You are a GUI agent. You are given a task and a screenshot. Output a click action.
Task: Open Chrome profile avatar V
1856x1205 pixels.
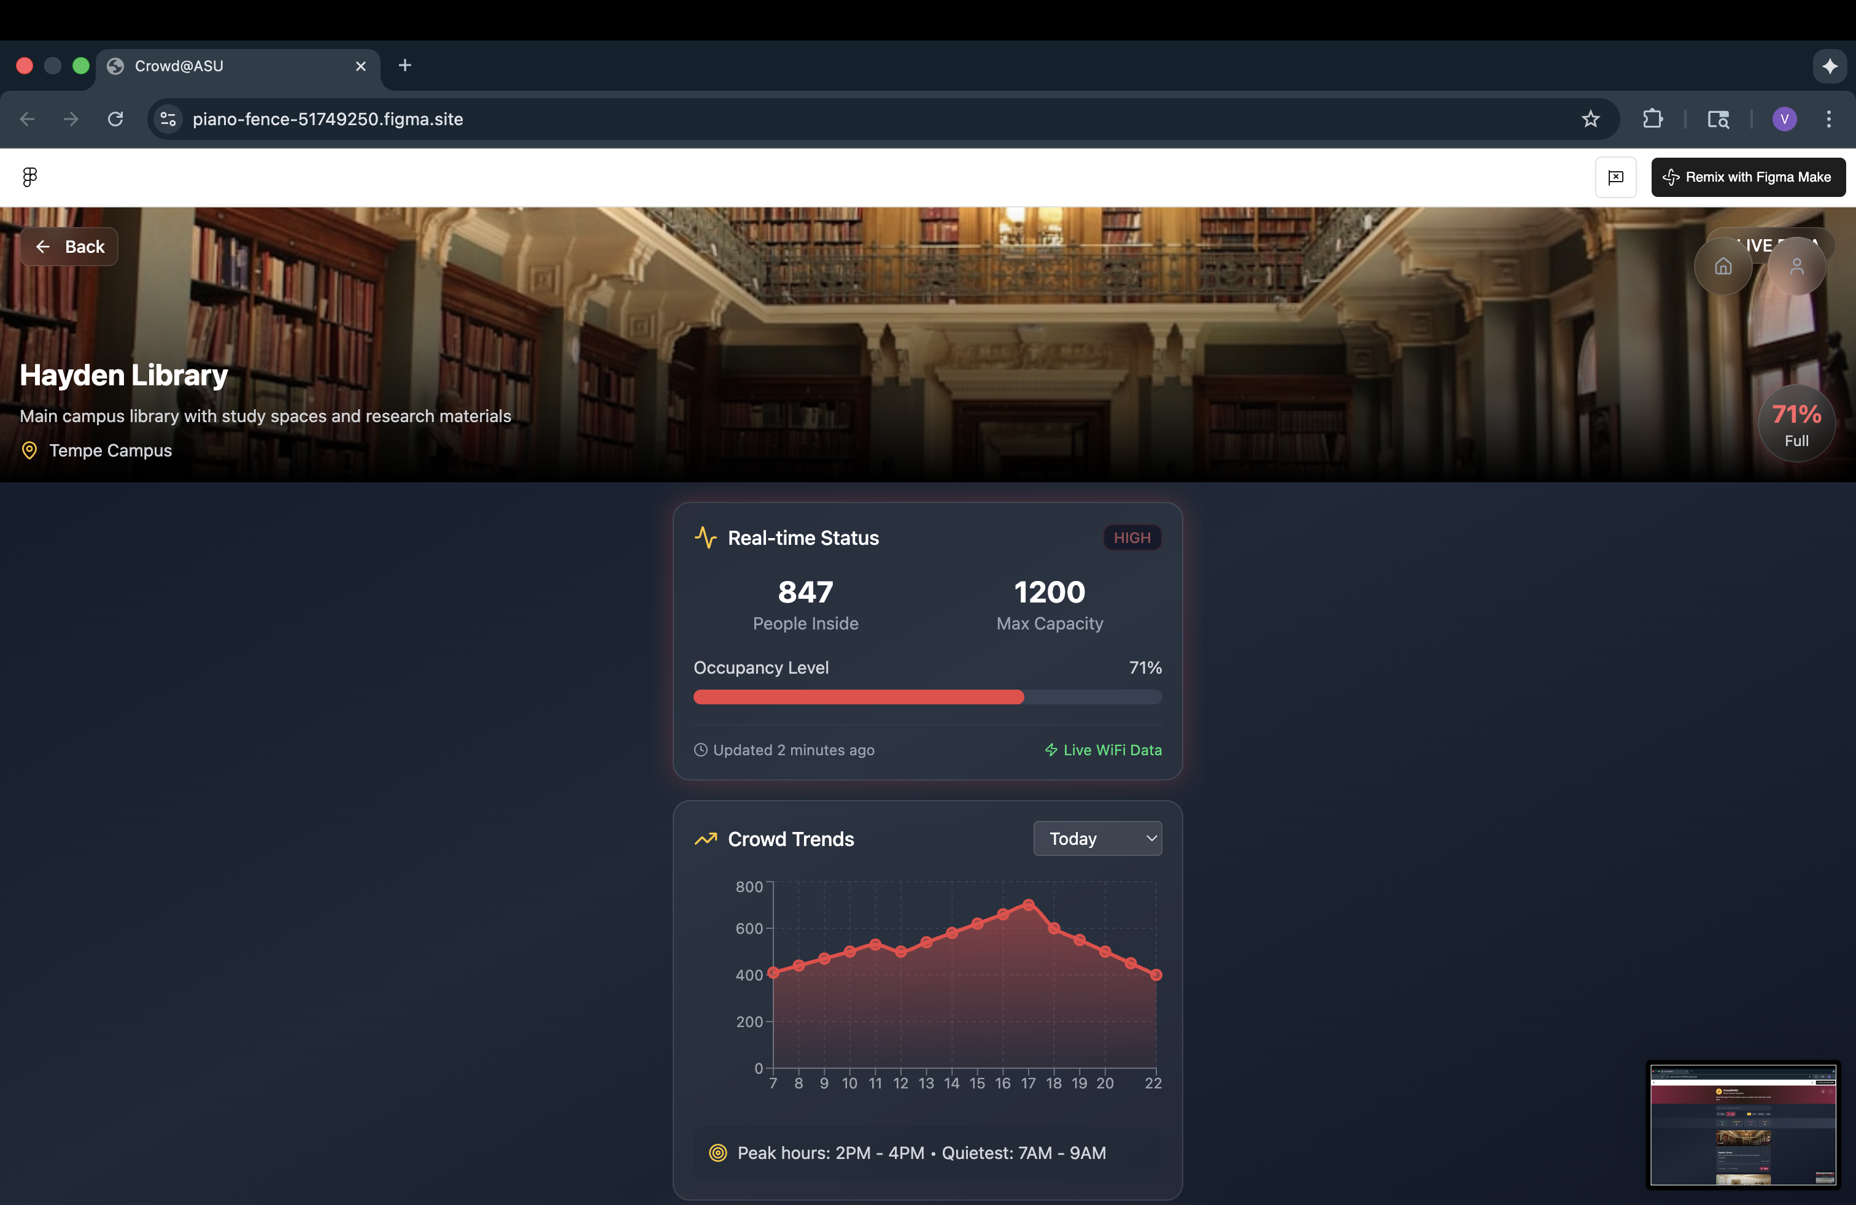click(x=1784, y=118)
